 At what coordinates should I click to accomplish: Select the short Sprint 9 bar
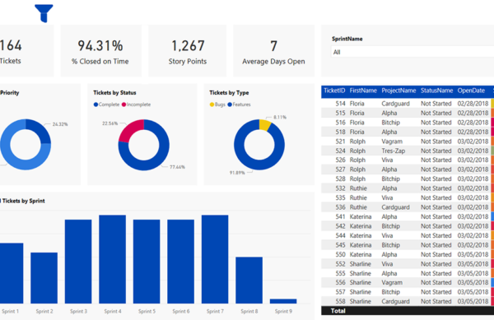(283, 301)
